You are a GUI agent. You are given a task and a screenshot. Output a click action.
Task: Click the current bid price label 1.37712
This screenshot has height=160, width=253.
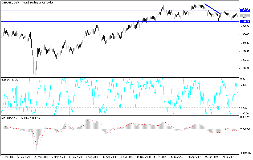tap(245, 15)
